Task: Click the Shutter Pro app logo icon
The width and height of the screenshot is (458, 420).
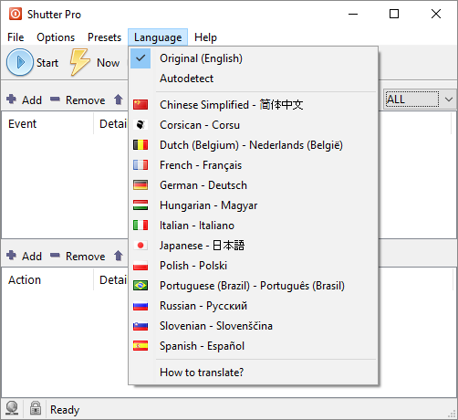Action: [x=16, y=14]
